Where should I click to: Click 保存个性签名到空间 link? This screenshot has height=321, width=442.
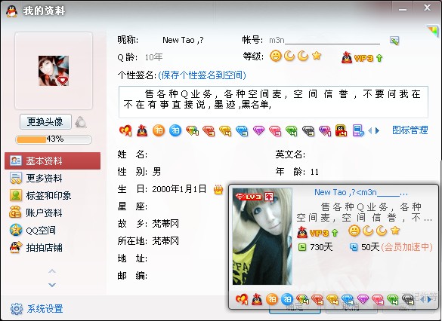tap(202, 75)
